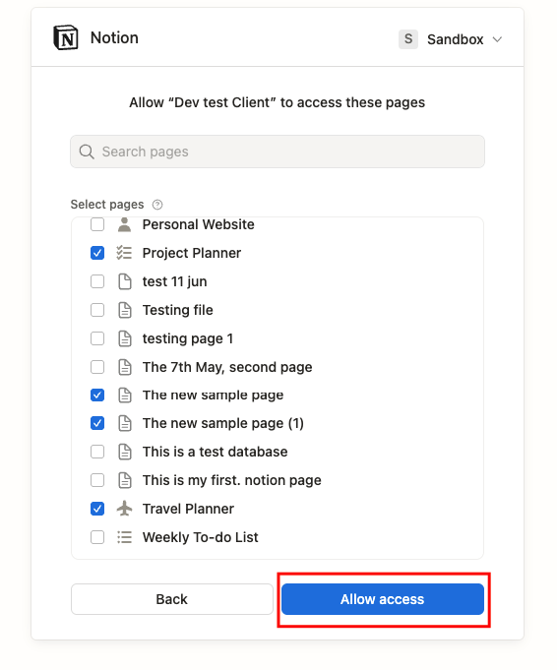Click the search magnifier icon
Image resolution: width=557 pixels, height=670 pixels.
(87, 152)
